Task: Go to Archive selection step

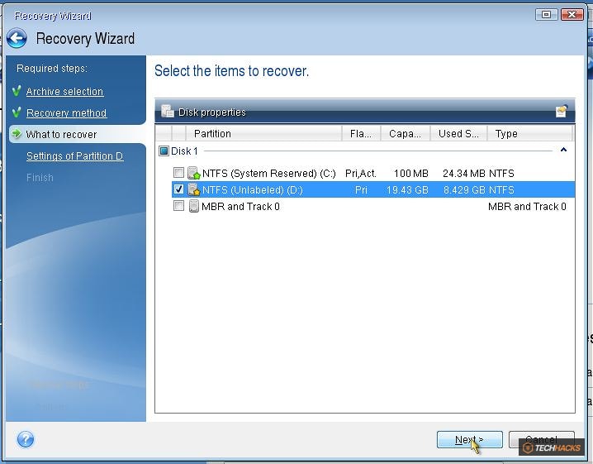Action: pos(64,92)
